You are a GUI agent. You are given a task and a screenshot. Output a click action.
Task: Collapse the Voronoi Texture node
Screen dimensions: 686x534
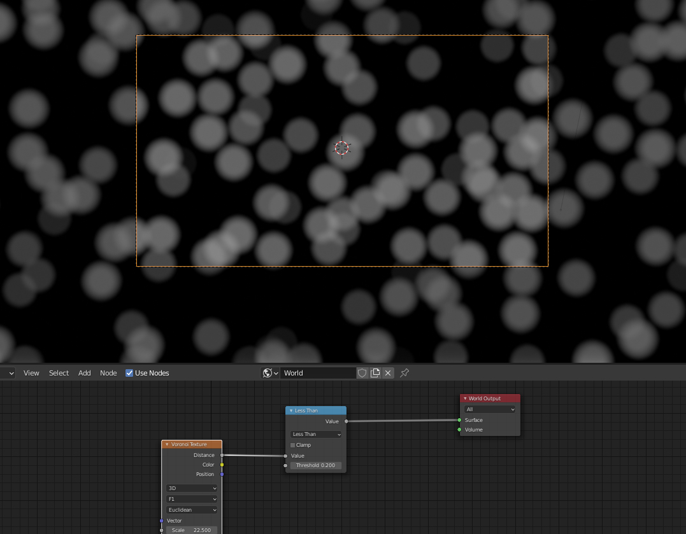coord(167,444)
